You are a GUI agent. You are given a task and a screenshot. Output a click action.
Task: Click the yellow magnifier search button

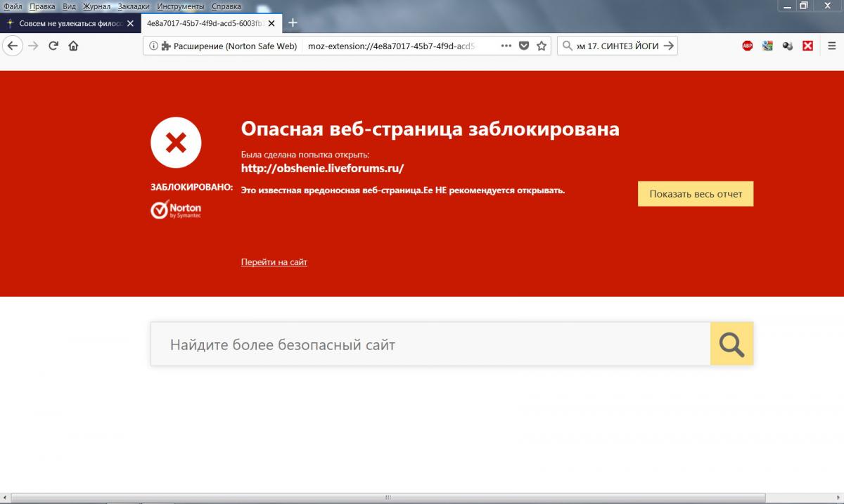(x=731, y=344)
